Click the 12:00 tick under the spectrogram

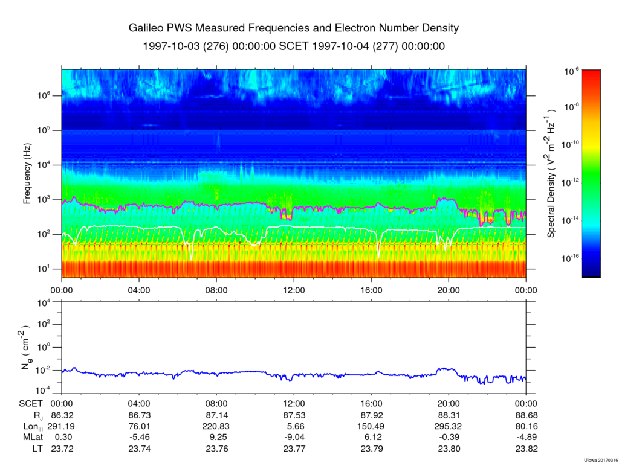click(x=294, y=290)
